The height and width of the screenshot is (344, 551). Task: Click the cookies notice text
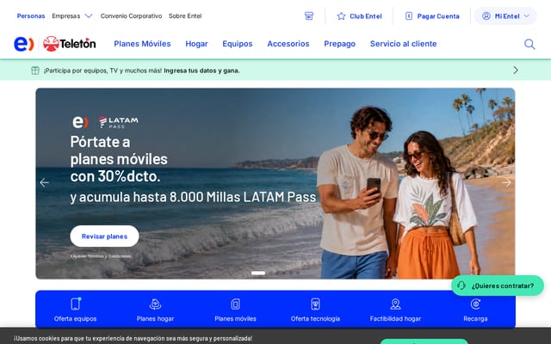(133, 338)
